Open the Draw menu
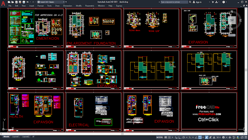The image size is (248, 140). point(57,6)
